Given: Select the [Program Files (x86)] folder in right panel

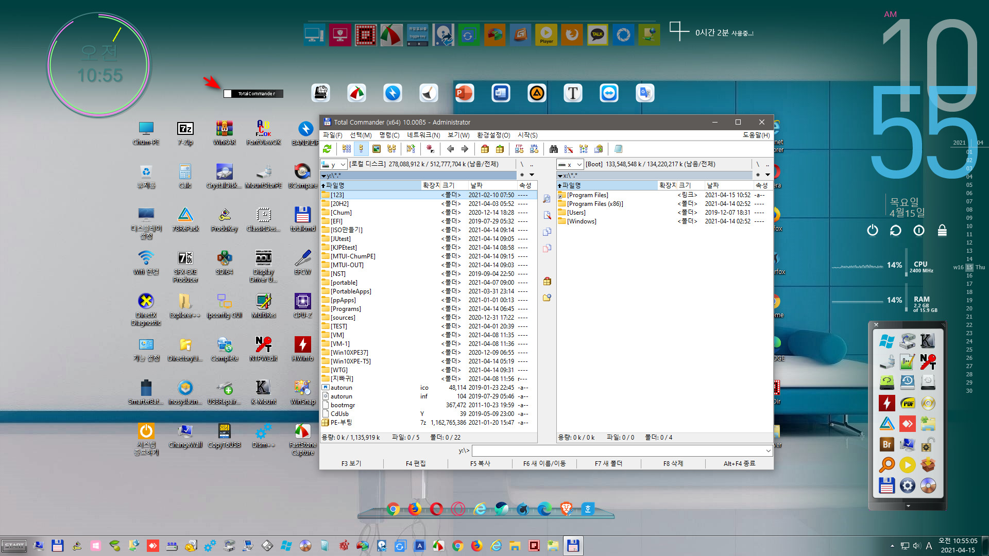Looking at the screenshot, I should 664,204.
